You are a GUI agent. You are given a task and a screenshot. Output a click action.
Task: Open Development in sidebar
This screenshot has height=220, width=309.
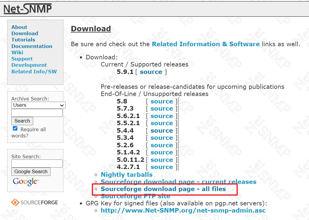[29, 65]
